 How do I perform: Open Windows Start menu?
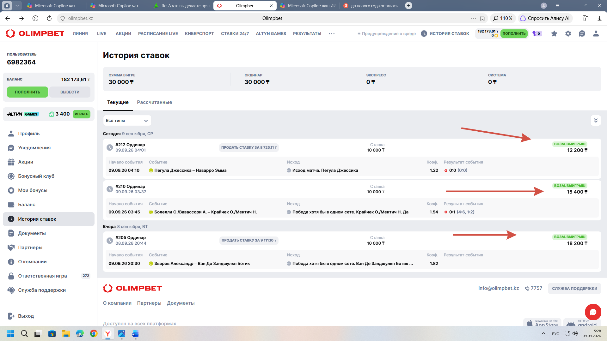click(10, 334)
